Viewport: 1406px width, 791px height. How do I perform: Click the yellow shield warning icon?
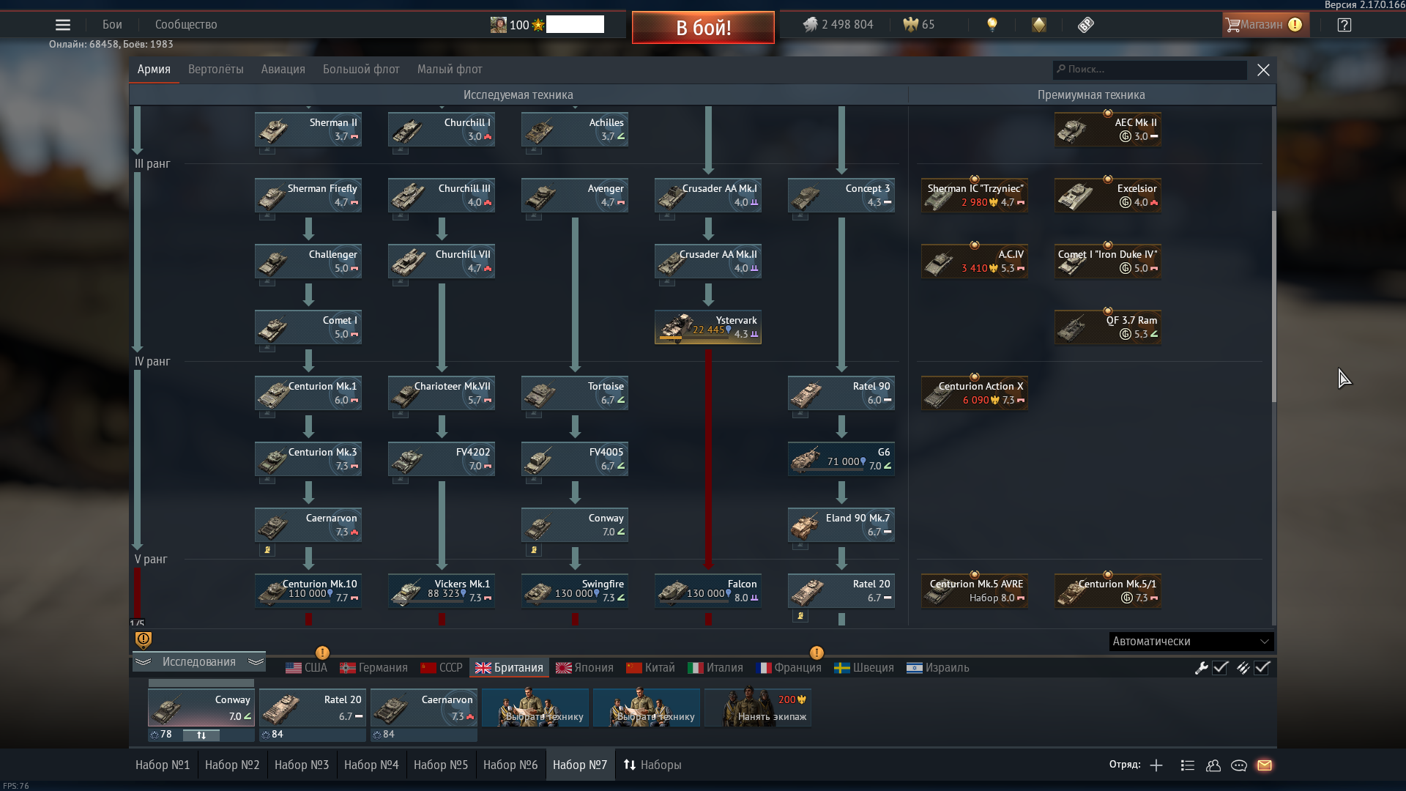(x=144, y=640)
